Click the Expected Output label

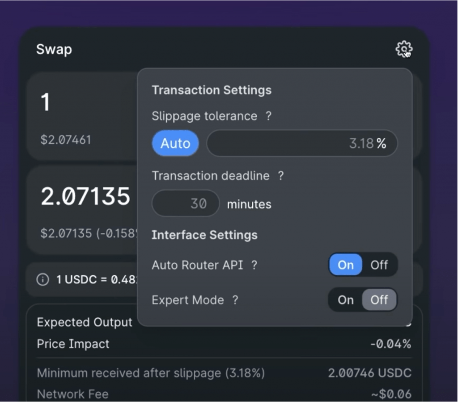(x=85, y=322)
